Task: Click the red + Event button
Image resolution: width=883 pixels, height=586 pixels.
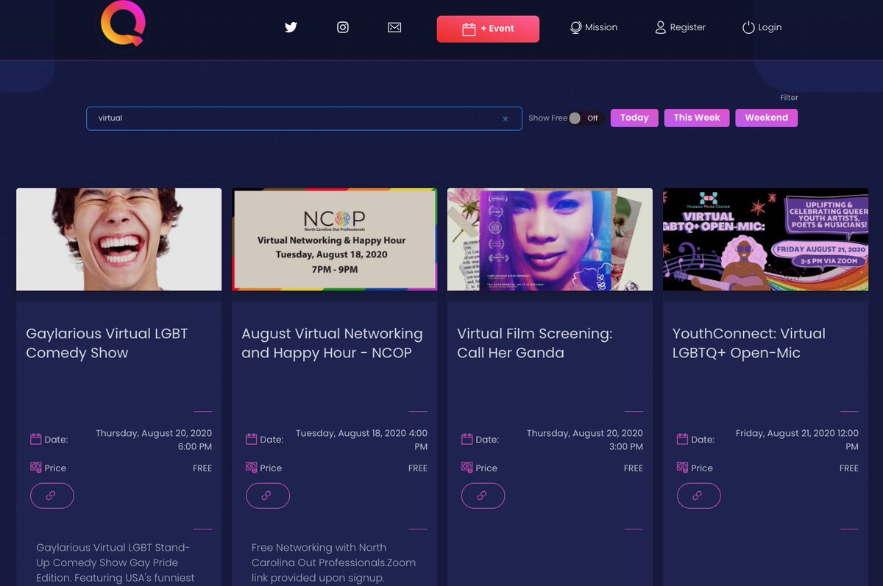Action: 488,29
